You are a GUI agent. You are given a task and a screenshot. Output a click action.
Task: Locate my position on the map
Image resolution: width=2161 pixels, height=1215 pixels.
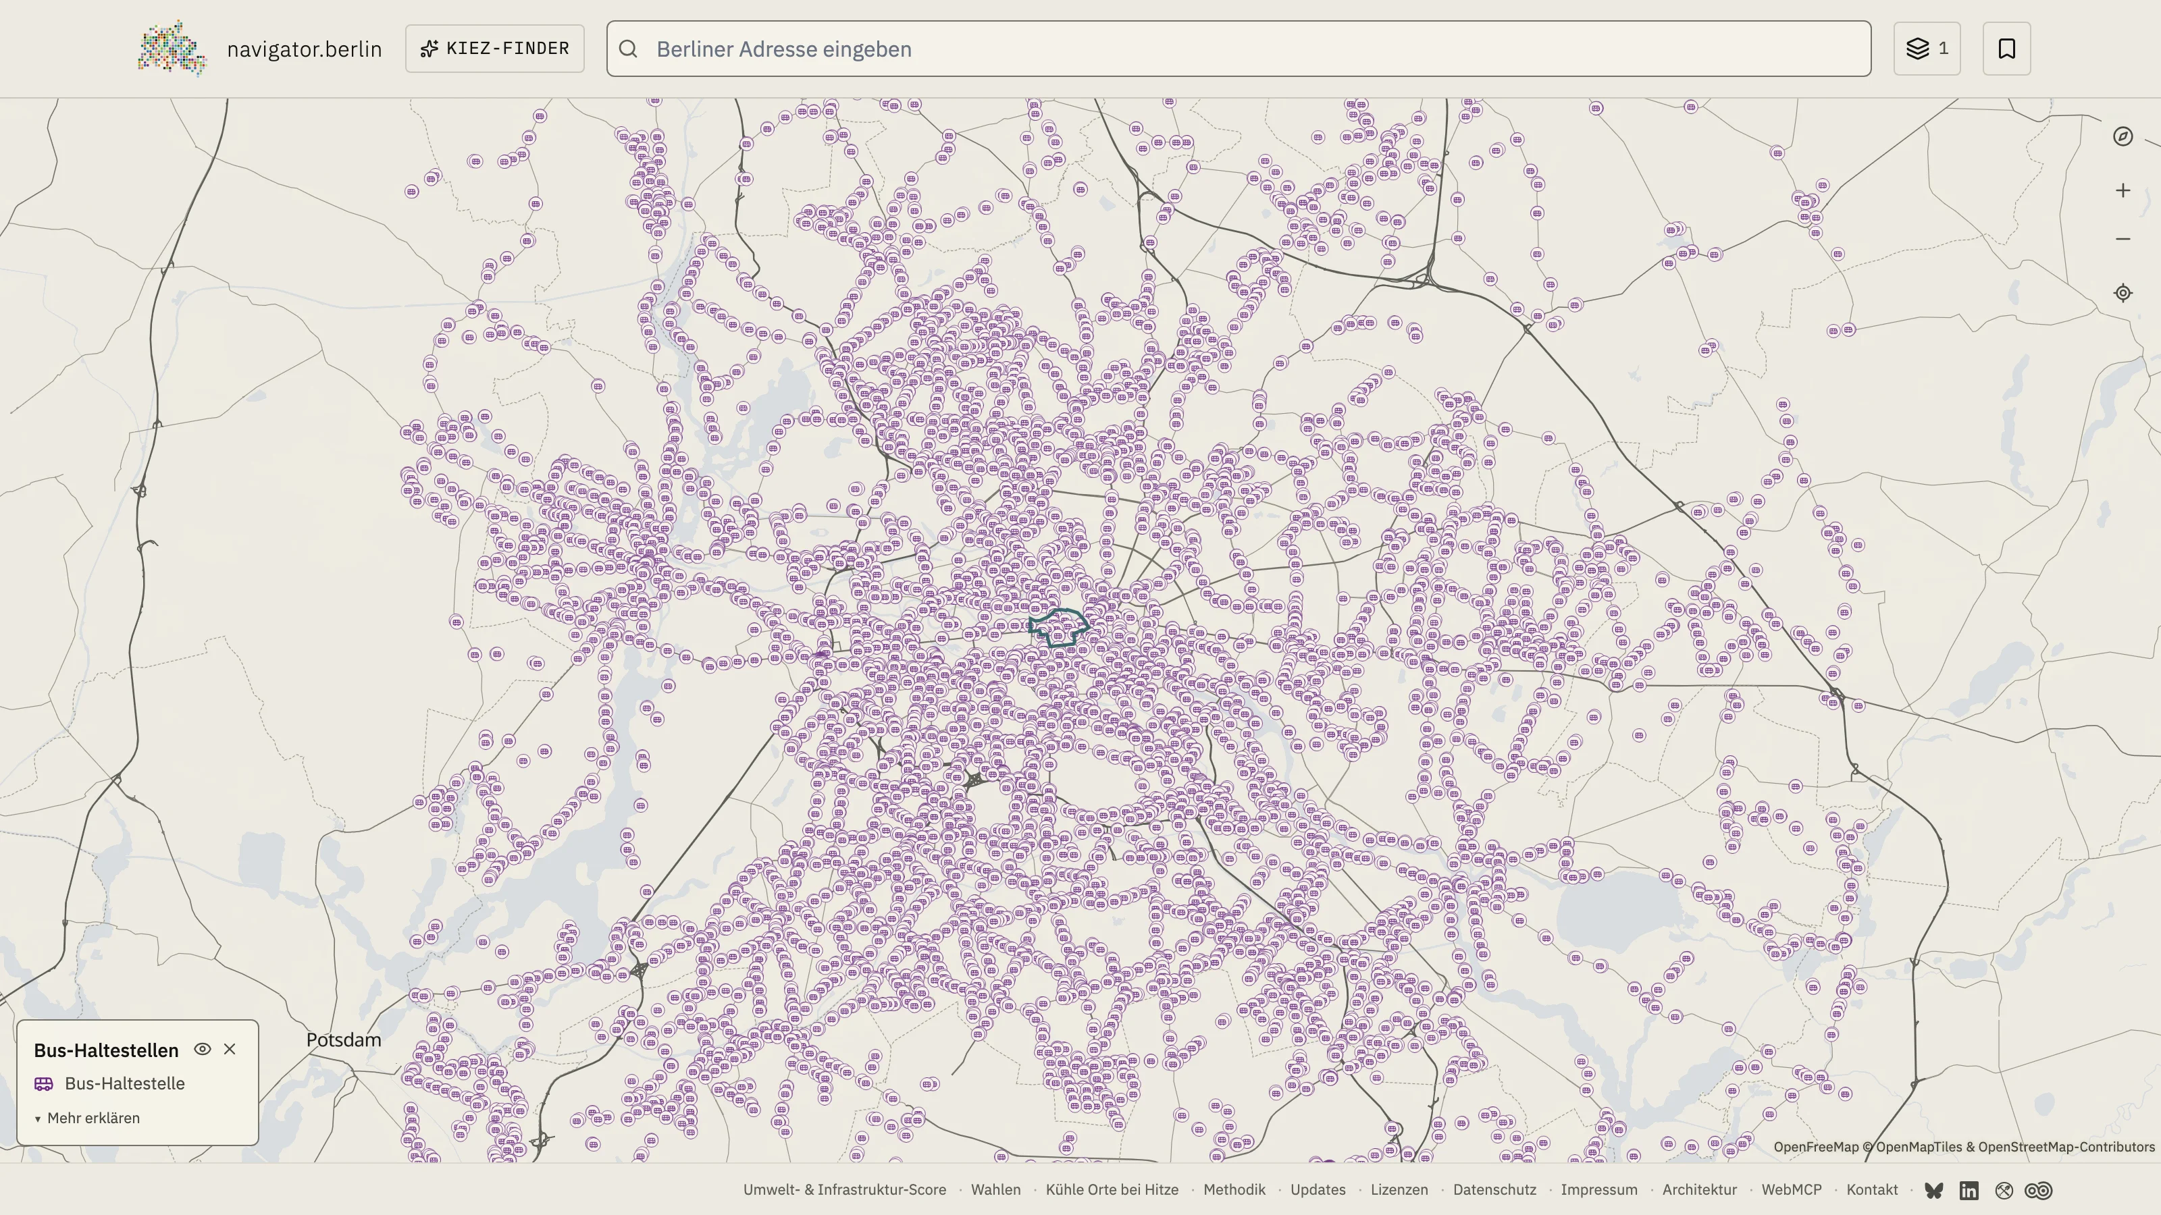2123,294
